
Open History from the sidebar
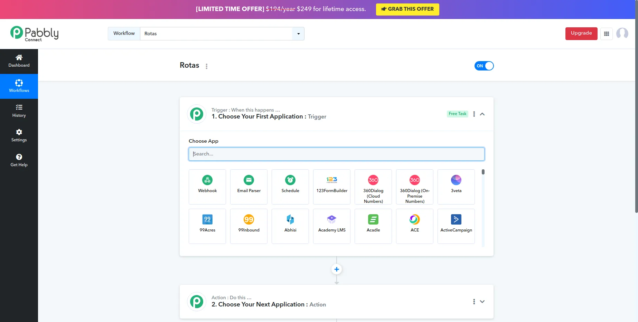point(19,111)
